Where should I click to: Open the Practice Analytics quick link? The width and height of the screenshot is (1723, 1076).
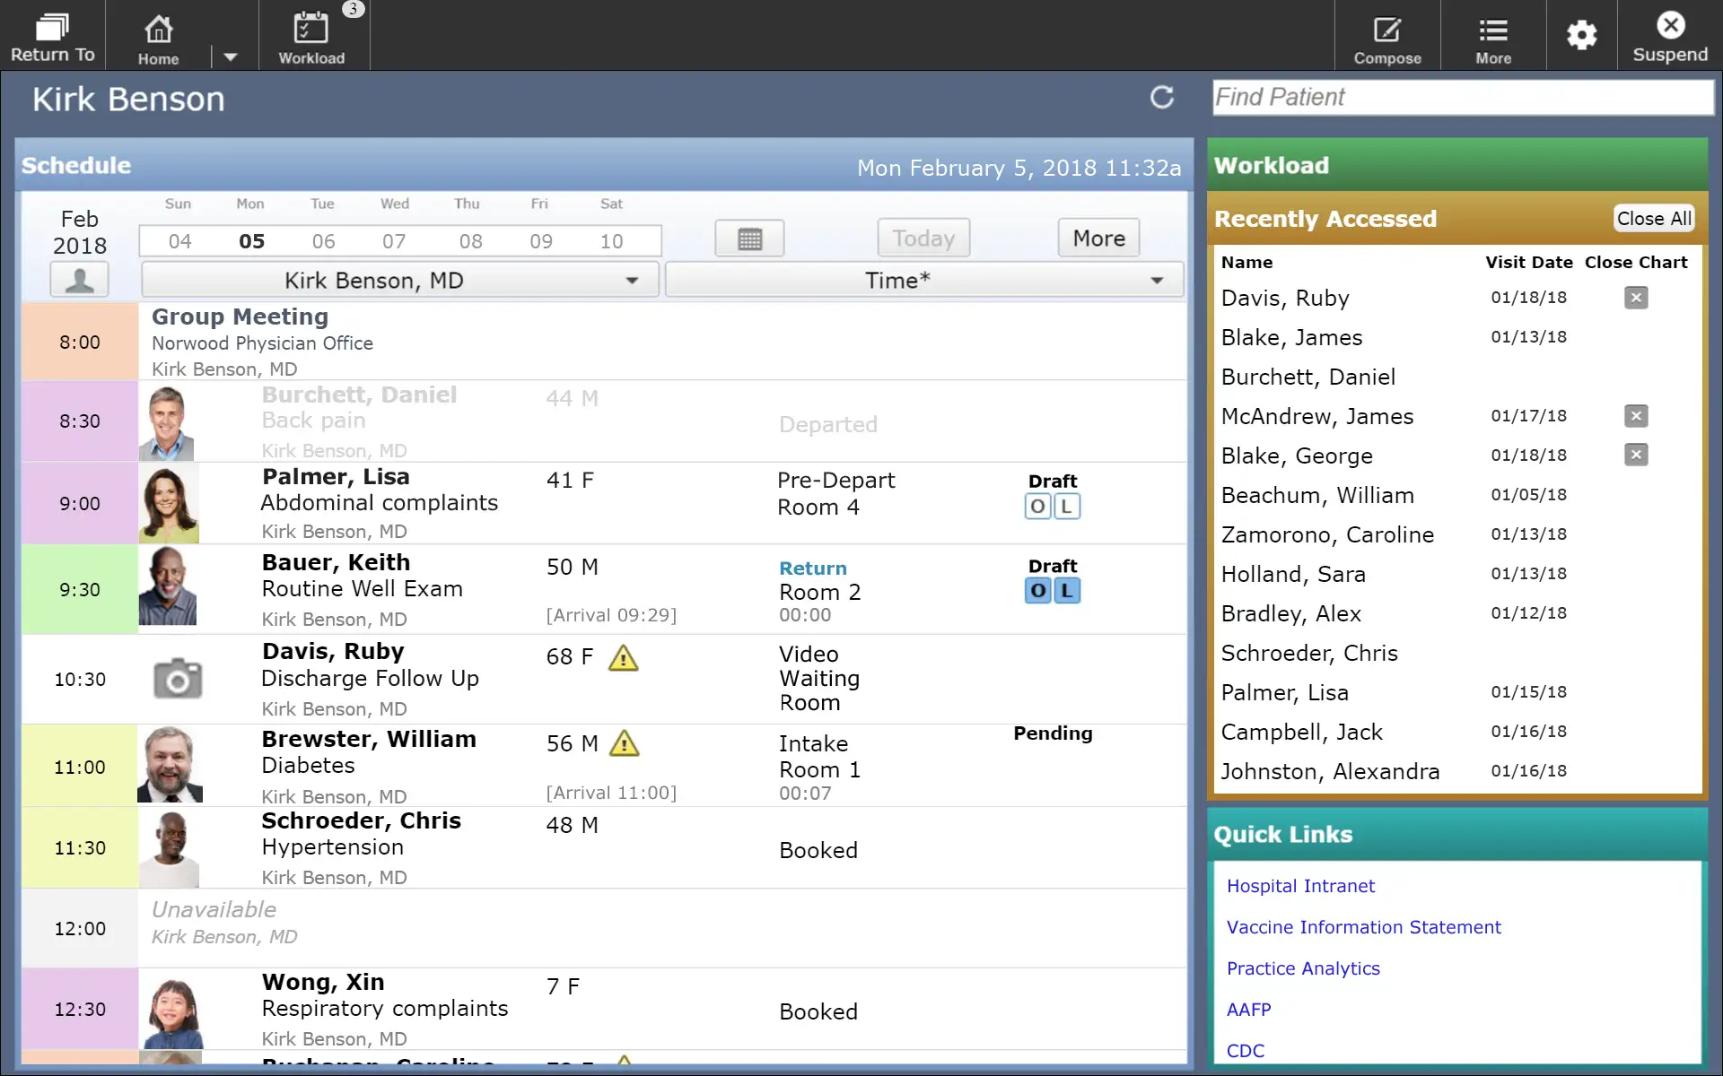tap(1303, 968)
